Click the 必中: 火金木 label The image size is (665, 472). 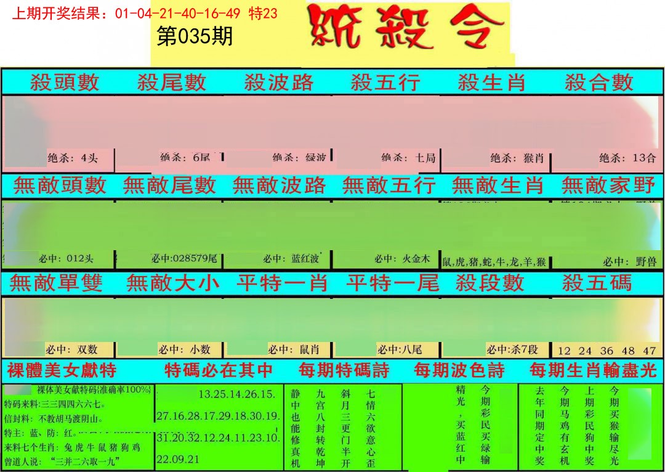(x=401, y=259)
